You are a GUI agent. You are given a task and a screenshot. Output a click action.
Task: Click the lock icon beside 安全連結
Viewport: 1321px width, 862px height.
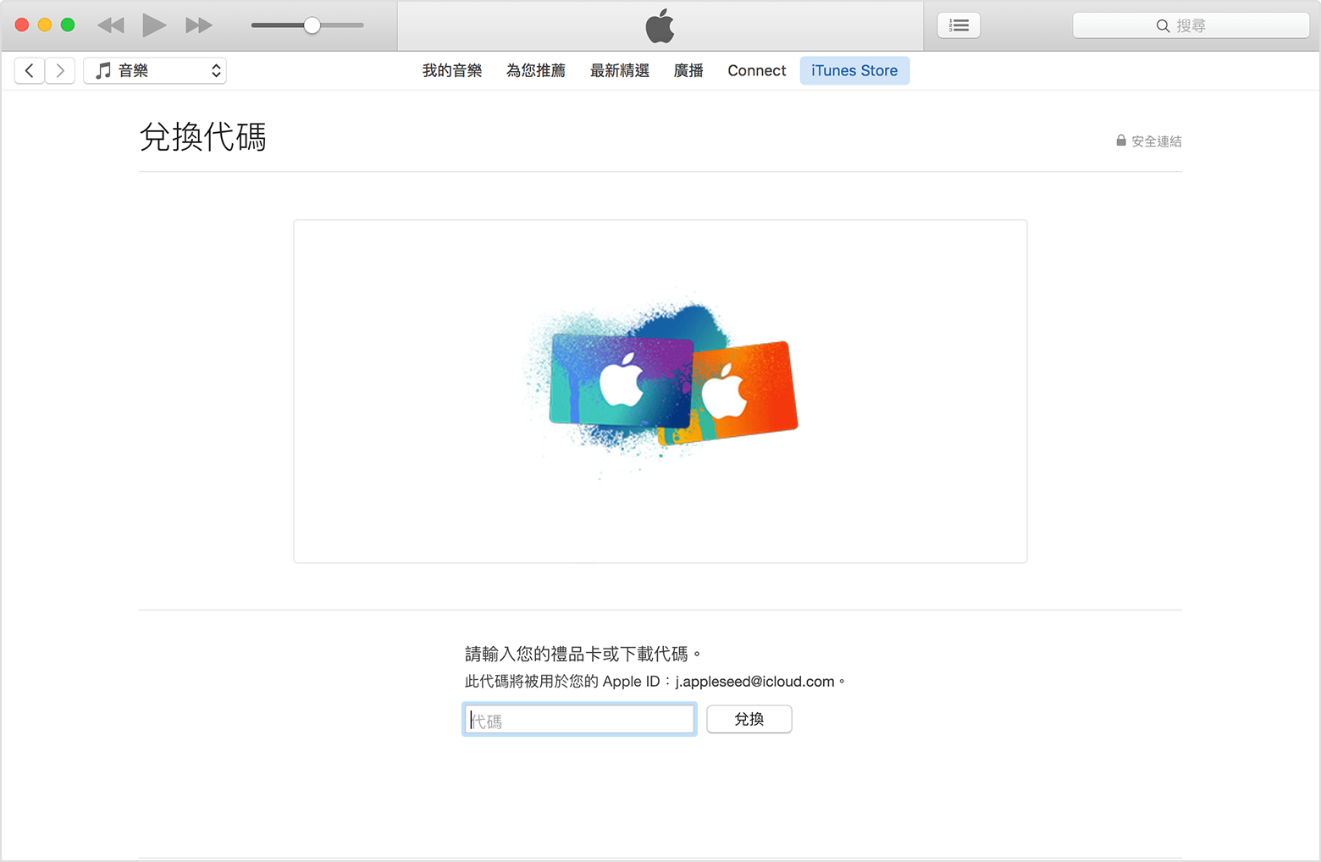tap(1120, 141)
